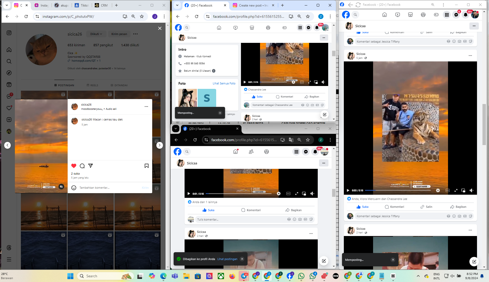Save Instagram post with bookmark icon
The width and height of the screenshot is (489, 282).
tap(147, 166)
